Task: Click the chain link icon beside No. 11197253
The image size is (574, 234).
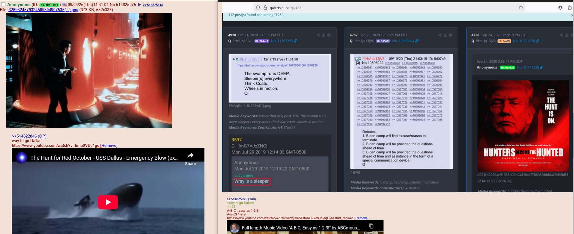Action: click(x=296, y=41)
